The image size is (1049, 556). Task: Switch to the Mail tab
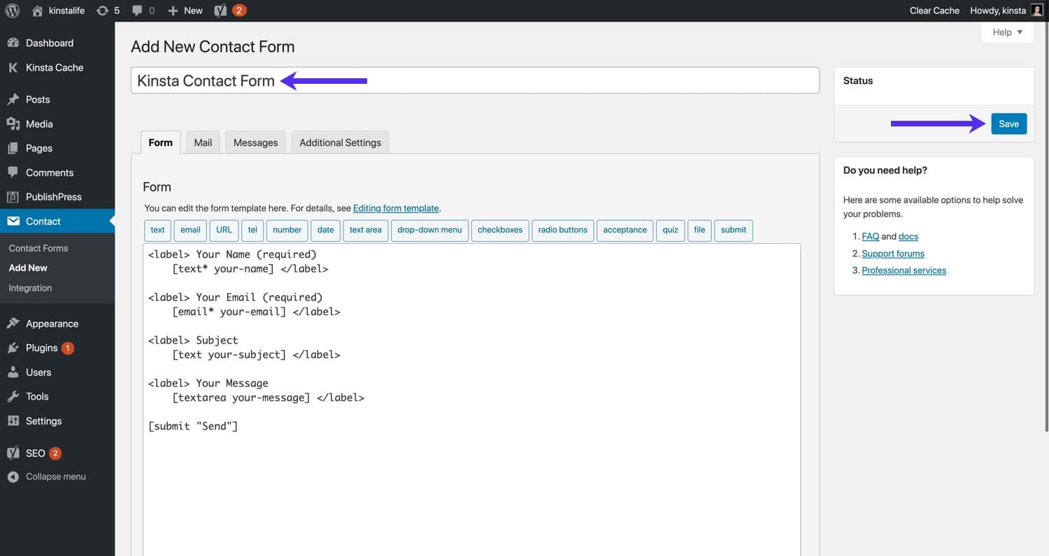202,142
